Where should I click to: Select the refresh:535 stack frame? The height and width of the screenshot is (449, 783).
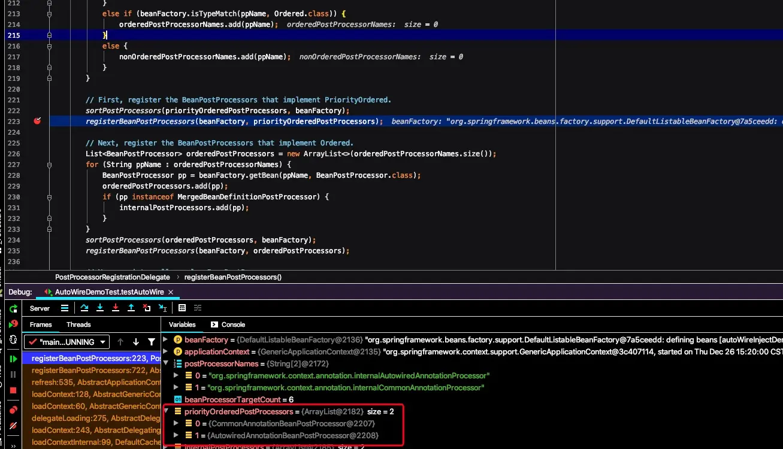tap(92, 383)
